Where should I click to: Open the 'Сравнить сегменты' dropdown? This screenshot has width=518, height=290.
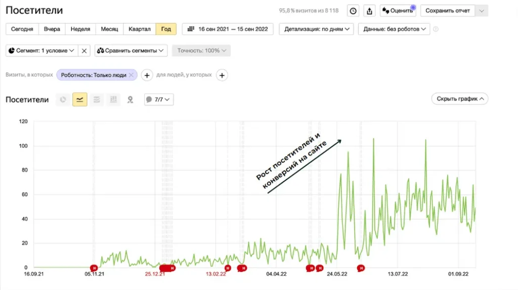[x=131, y=51]
